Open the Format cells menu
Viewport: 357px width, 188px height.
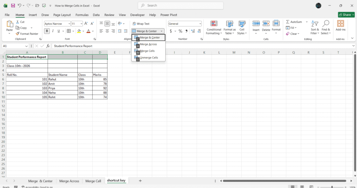[276, 27]
